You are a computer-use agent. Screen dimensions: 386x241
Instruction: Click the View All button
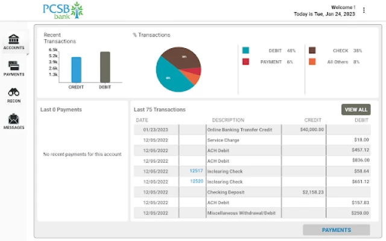pyautogui.click(x=356, y=110)
